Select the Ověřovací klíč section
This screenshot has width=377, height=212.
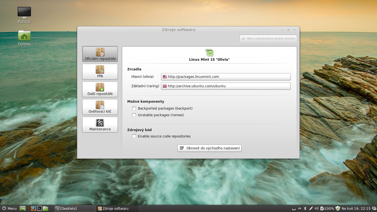pyautogui.click(x=100, y=107)
